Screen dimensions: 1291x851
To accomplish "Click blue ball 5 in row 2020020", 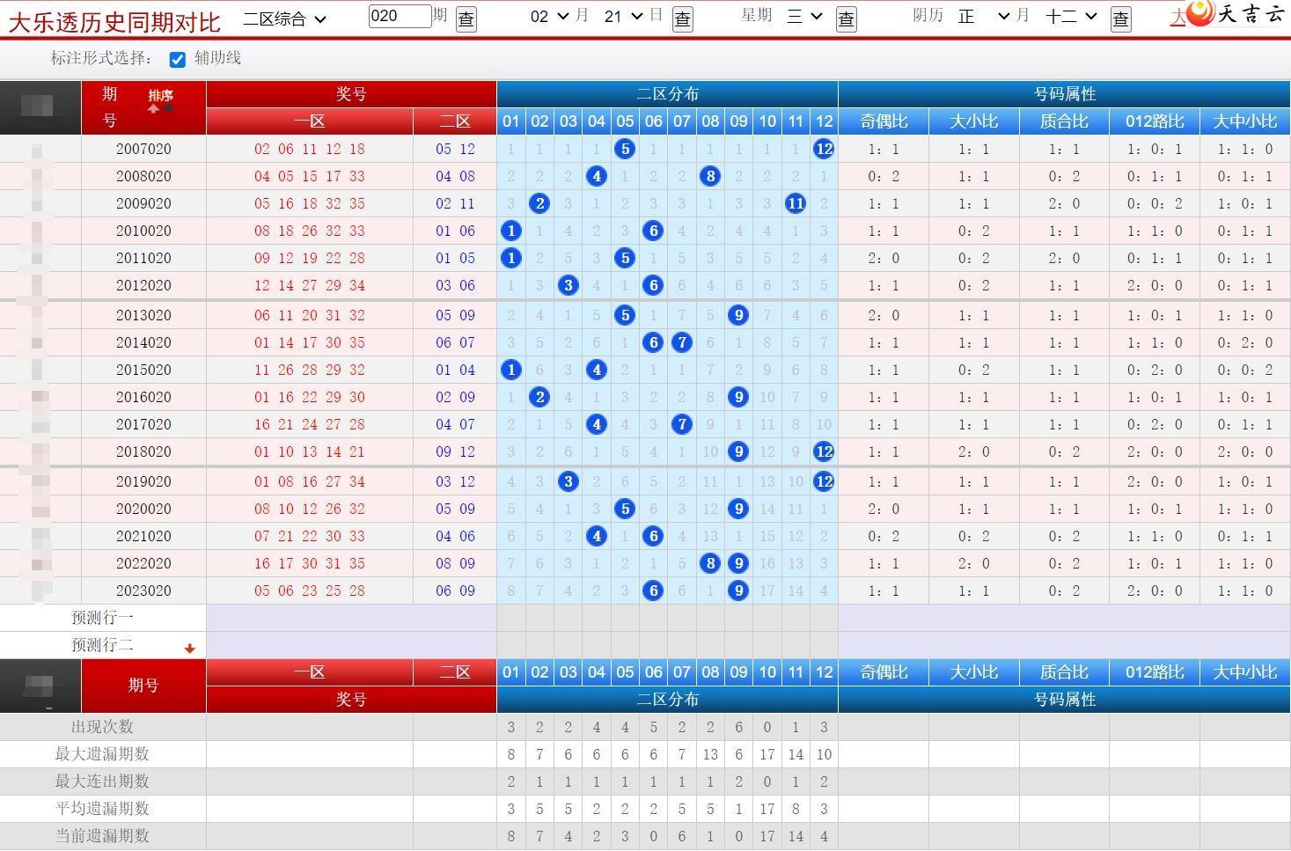I will pos(625,509).
